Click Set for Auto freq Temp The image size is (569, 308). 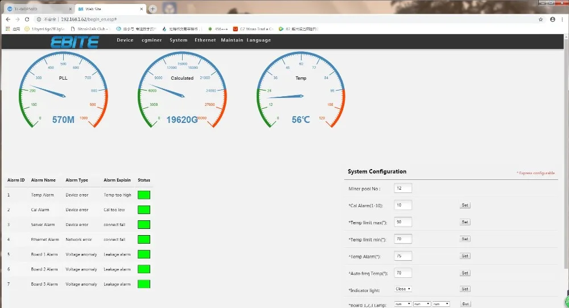(465, 273)
